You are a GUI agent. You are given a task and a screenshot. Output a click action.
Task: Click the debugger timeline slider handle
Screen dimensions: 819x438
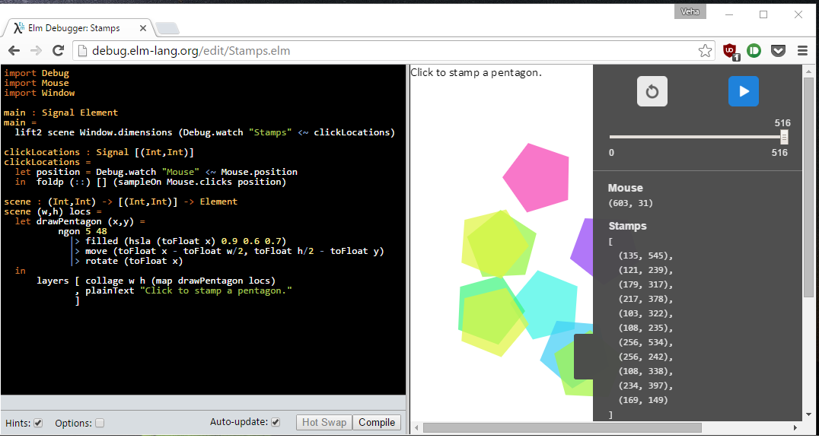[x=784, y=138]
